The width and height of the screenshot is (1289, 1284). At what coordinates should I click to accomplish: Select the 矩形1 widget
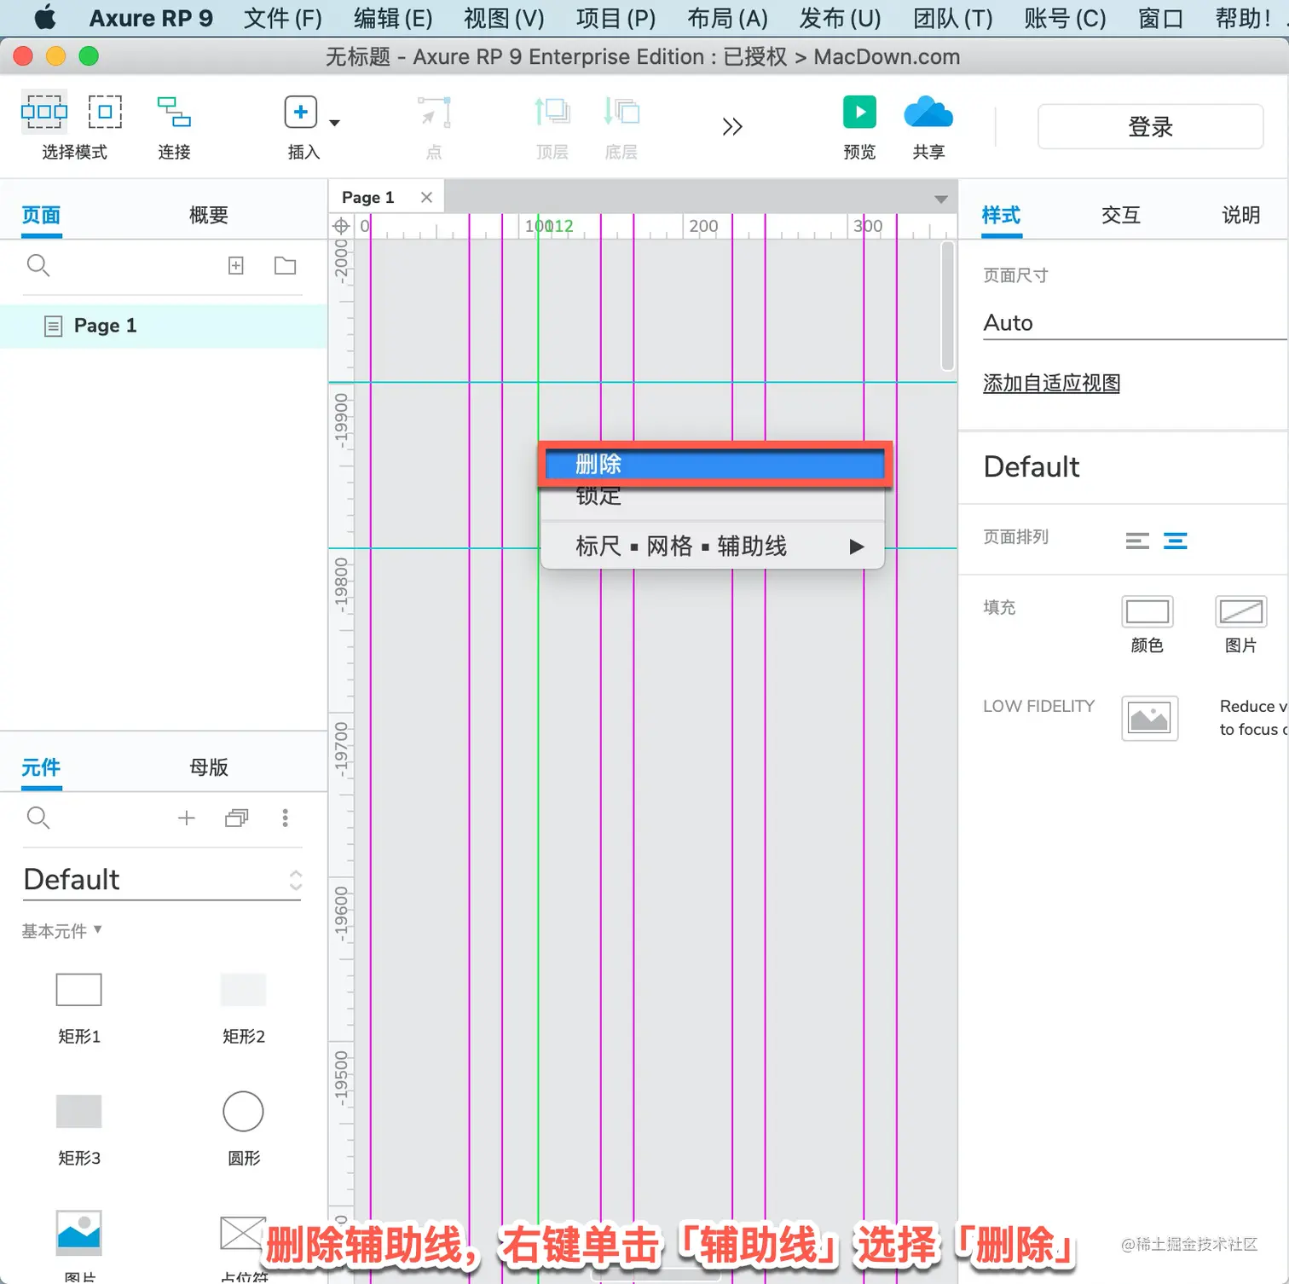click(x=79, y=990)
